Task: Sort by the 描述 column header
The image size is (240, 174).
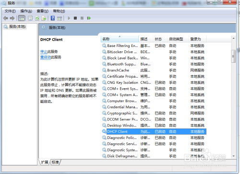Action: [145, 39]
